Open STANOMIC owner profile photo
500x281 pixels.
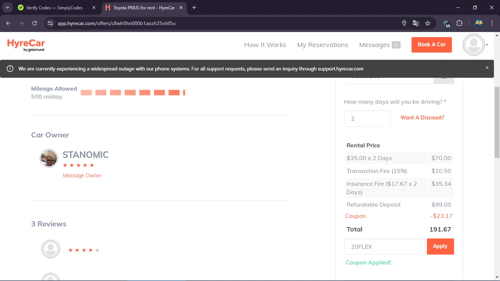[x=49, y=158]
